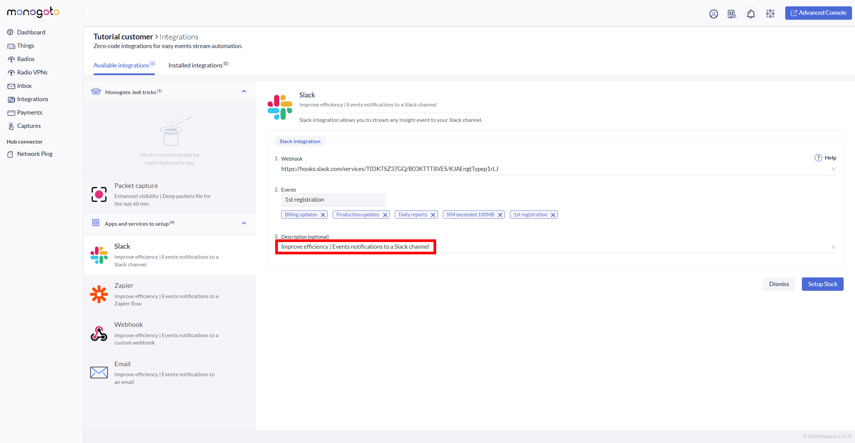The height and width of the screenshot is (443, 855).
Task: Open the Events selection dropdown
Action: pos(333,200)
